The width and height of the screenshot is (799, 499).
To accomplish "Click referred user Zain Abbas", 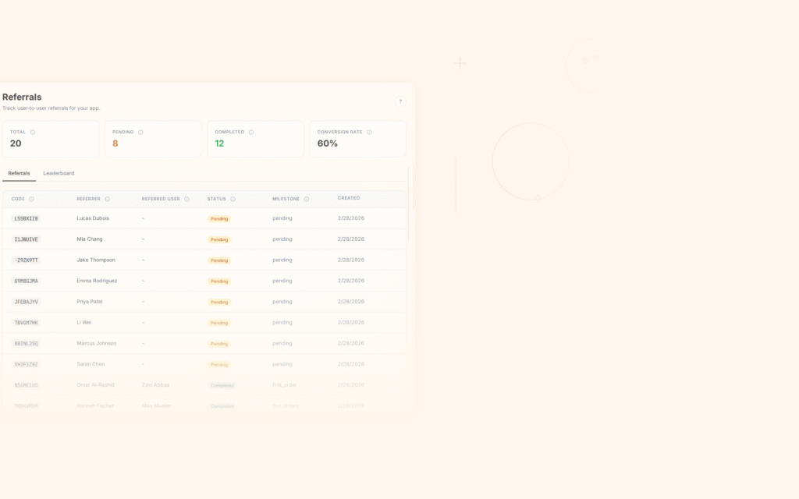I will (x=155, y=385).
